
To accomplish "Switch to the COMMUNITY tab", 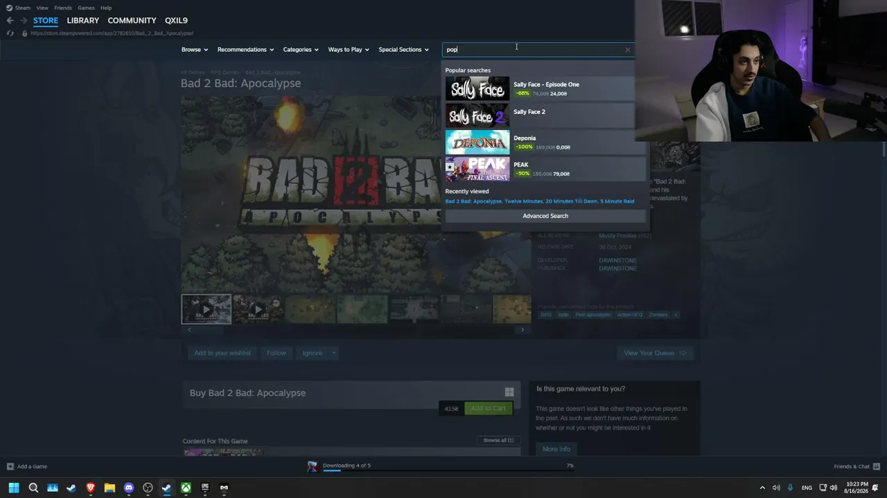I will (x=132, y=21).
